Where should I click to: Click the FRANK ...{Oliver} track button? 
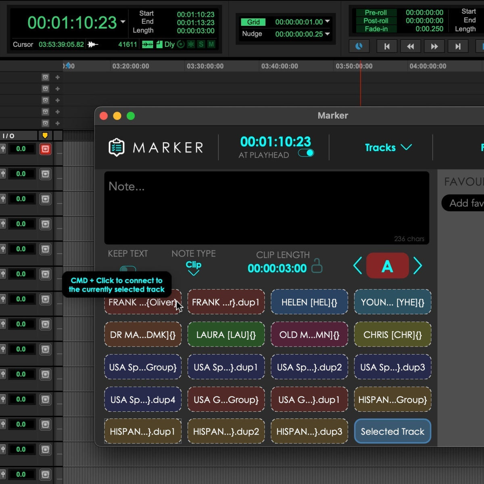point(143,302)
